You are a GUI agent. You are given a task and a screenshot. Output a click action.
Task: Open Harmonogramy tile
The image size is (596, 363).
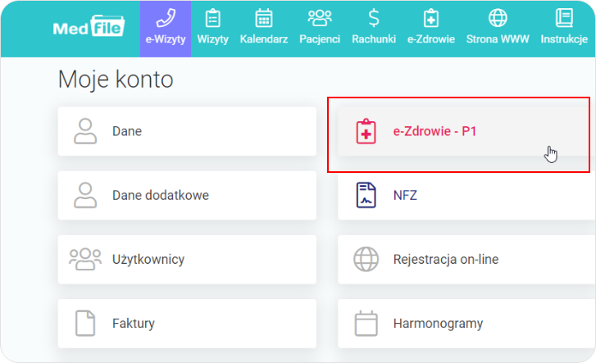(x=463, y=323)
